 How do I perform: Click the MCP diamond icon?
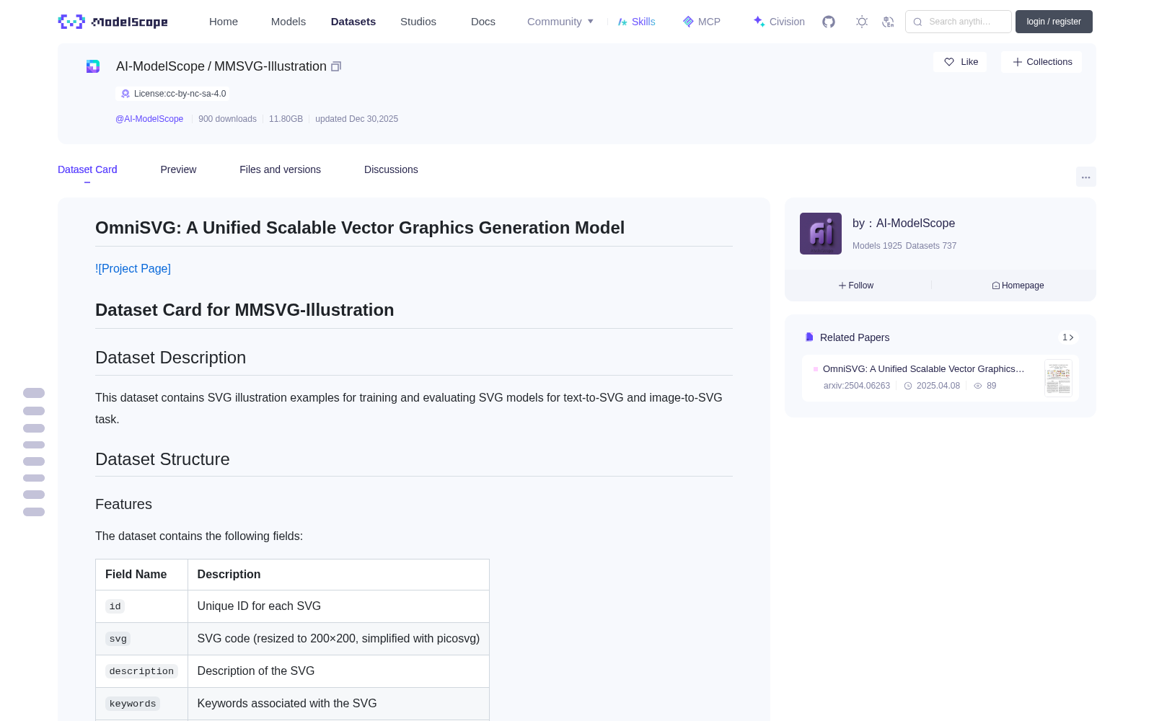(x=688, y=22)
